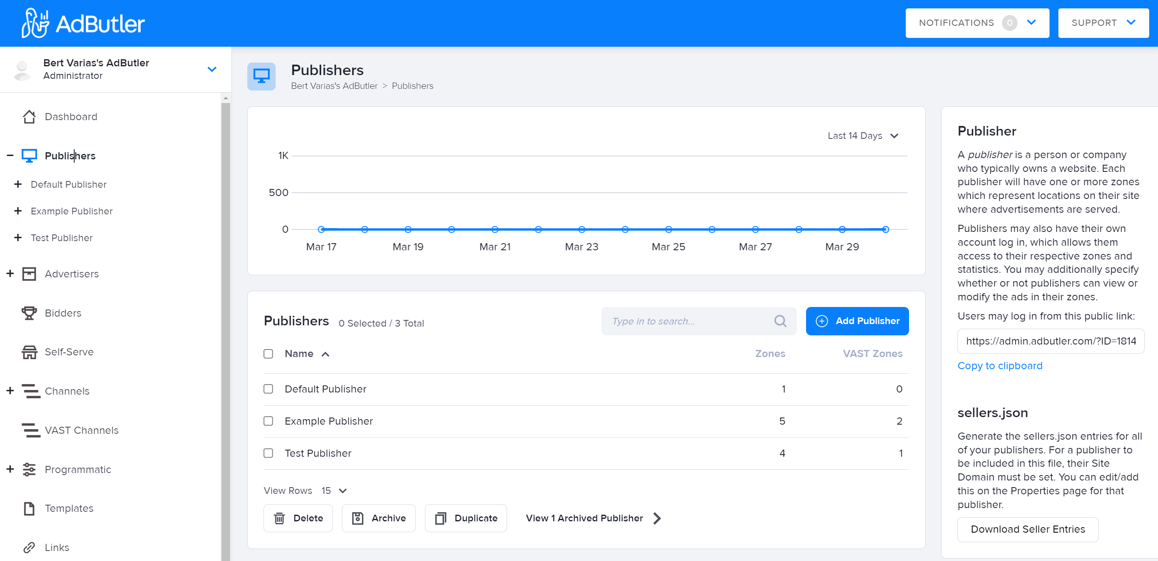Click the Bidders trophy icon

(x=29, y=313)
